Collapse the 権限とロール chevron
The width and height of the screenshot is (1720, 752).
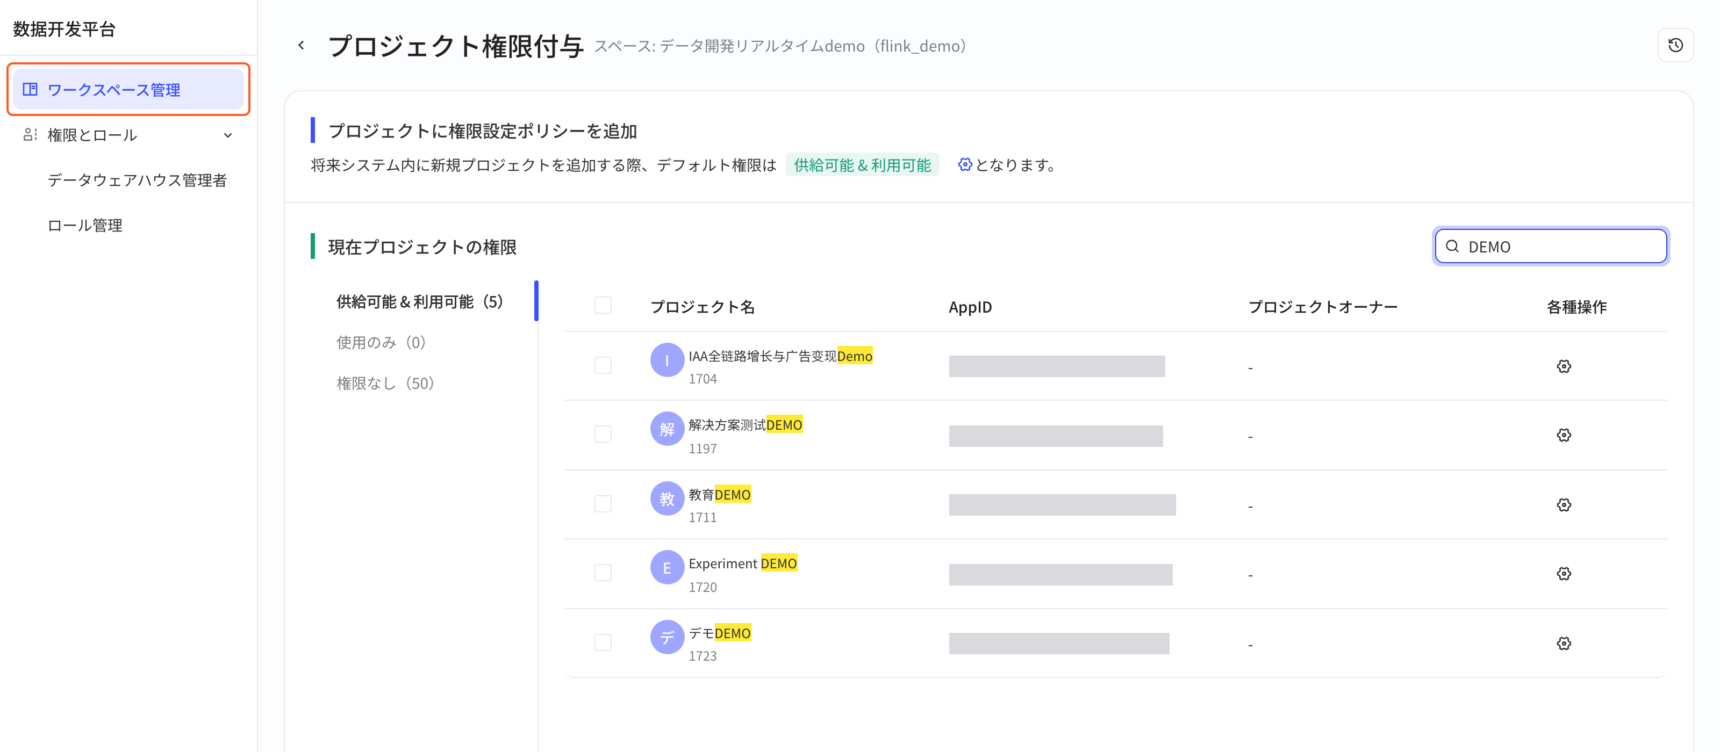(228, 135)
